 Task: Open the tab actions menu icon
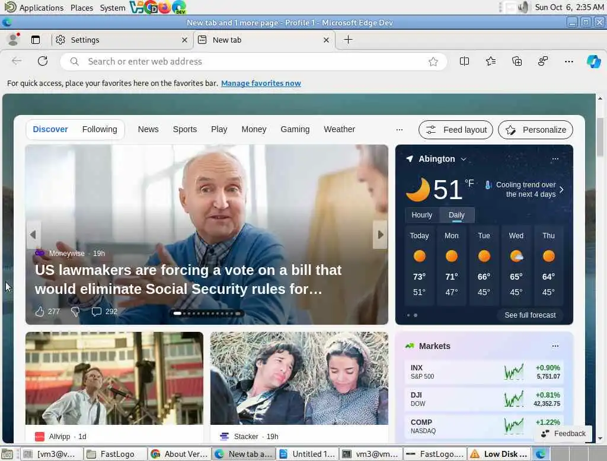pyautogui.click(x=36, y=40)
